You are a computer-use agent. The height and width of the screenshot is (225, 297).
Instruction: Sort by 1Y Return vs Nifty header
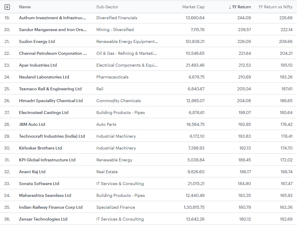pos(276,7)
